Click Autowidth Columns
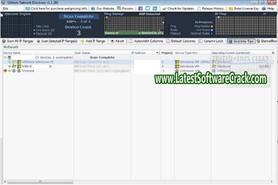The width and height of the screenshot is (278, 185). [146, 41]
